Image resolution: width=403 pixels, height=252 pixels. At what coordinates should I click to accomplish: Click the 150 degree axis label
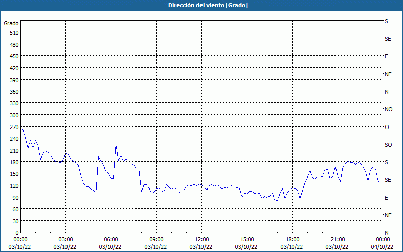(14, 174)
